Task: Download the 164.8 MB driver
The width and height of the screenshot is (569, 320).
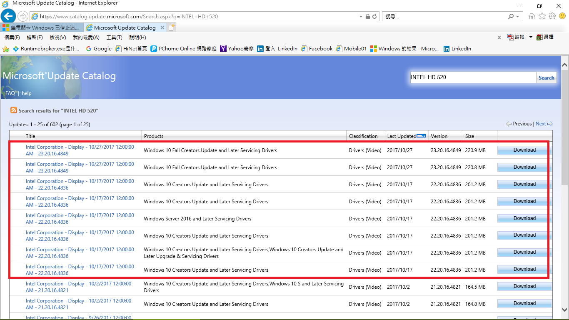Action: [524, 303]
